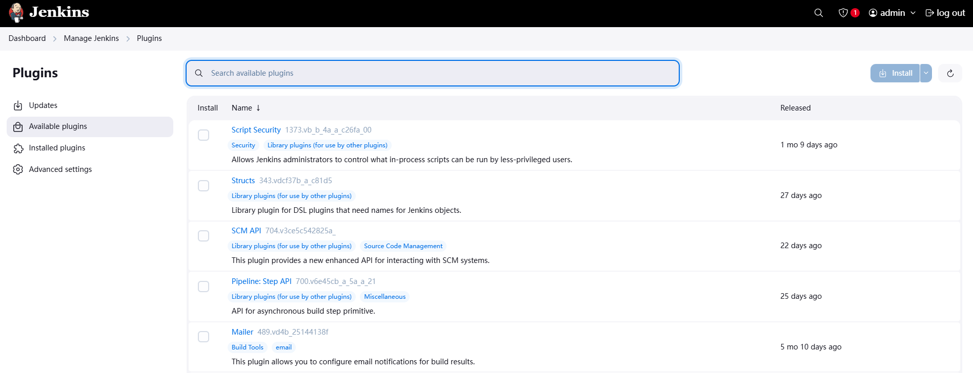
Task: Click the Plugins breadcrumb
Action: (149, 38)
